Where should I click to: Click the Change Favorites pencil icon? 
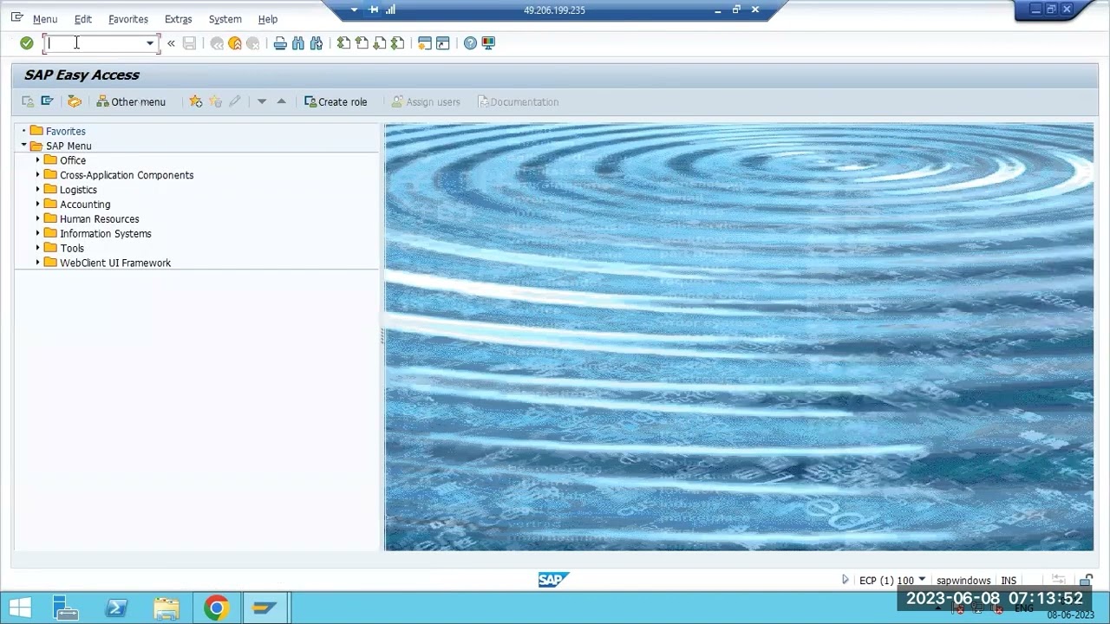235,101
